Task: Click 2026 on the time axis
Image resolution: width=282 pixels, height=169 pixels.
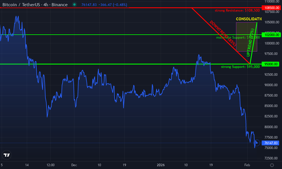Action: pyautogui.click(x=161, y=165)
